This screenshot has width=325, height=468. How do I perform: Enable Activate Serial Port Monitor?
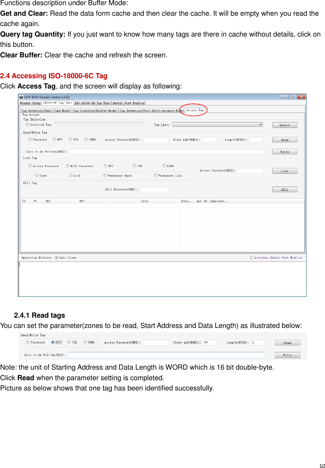(252, 257)
